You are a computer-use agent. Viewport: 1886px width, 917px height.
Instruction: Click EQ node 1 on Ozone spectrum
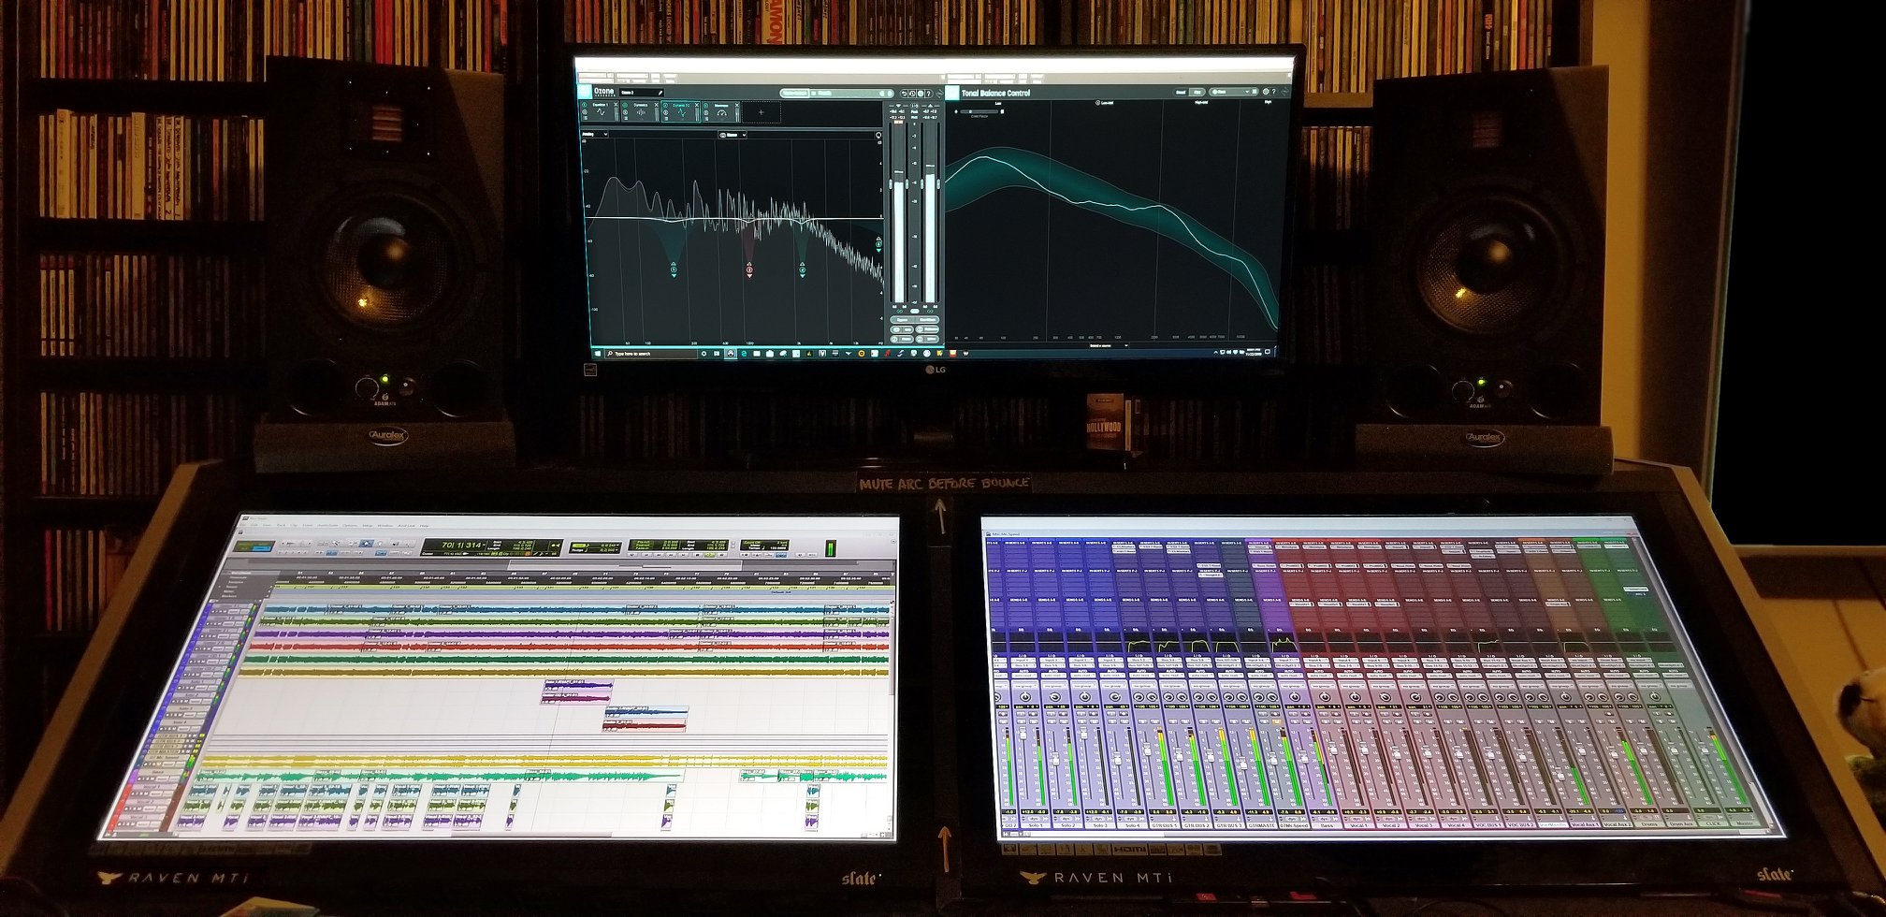point(674,269)
